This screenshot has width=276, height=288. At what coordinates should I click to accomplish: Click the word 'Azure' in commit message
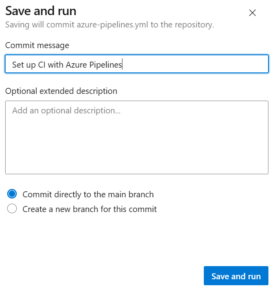(77, 65)
